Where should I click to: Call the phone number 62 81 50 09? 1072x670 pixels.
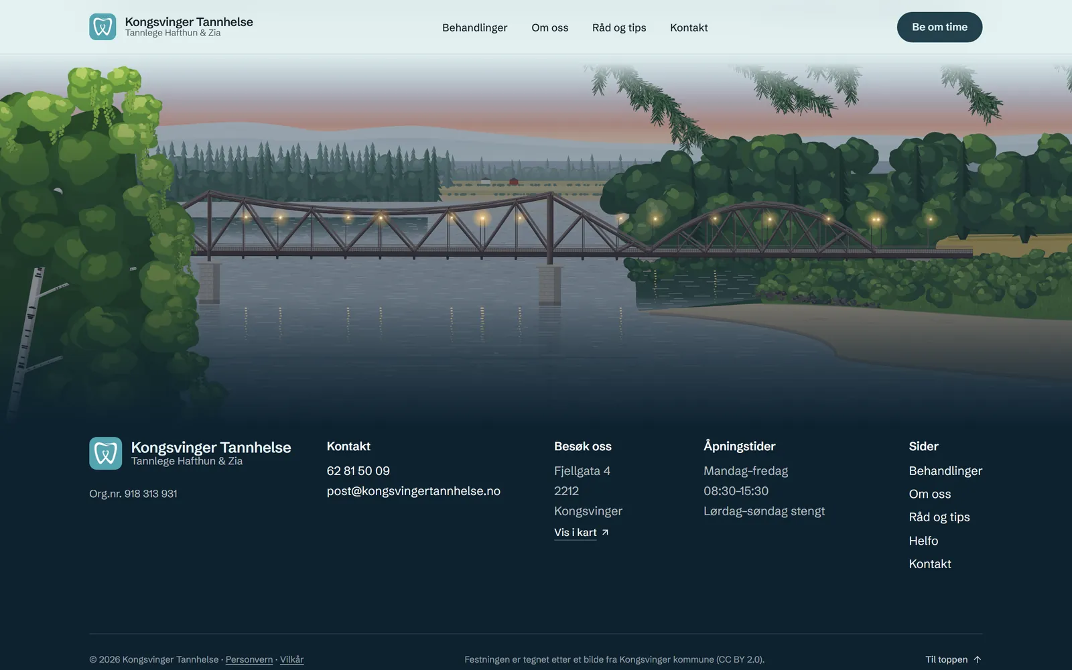pyautogui.click(x=358, y=471)
